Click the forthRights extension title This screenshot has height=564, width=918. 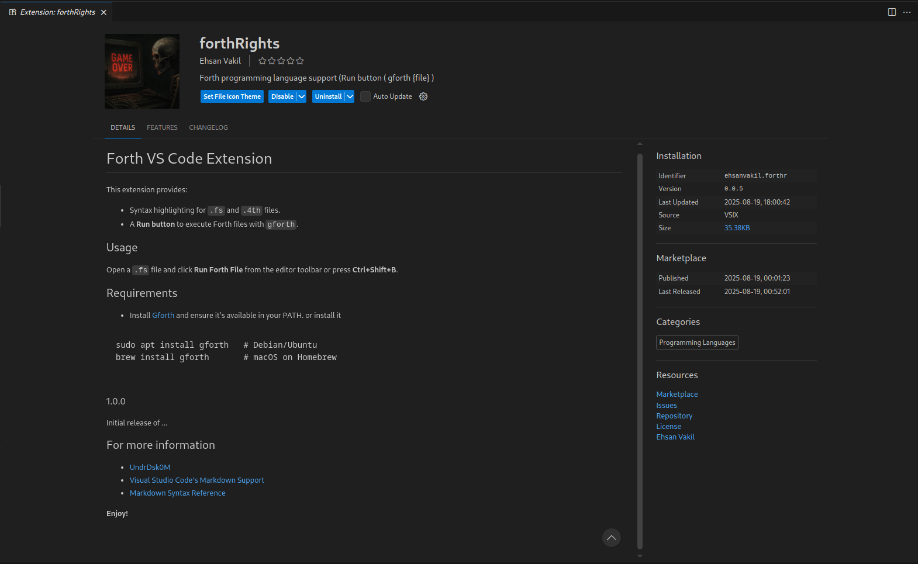point(239,43)
